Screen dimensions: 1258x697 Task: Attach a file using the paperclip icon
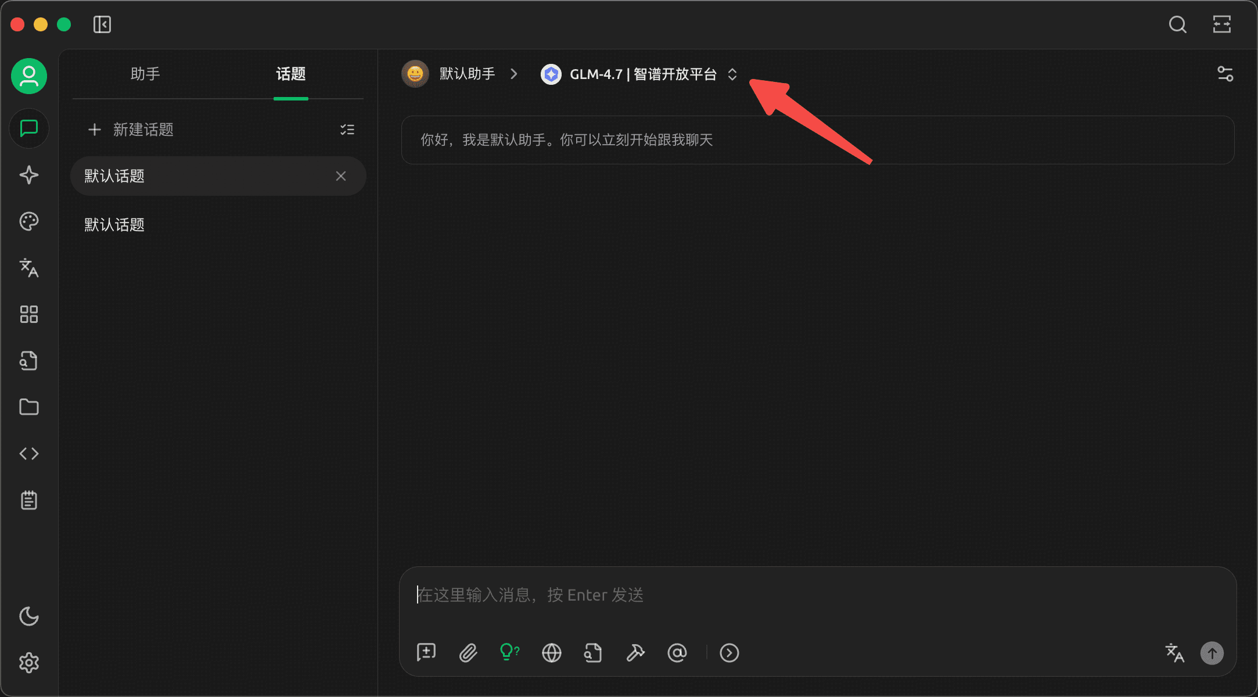click(468, 653)
